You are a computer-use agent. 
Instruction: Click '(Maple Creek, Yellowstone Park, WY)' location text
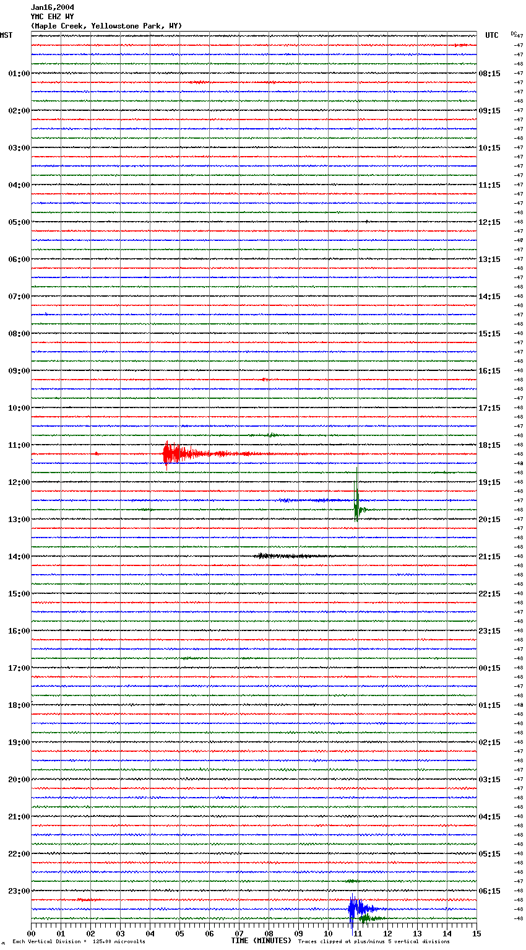106,26
